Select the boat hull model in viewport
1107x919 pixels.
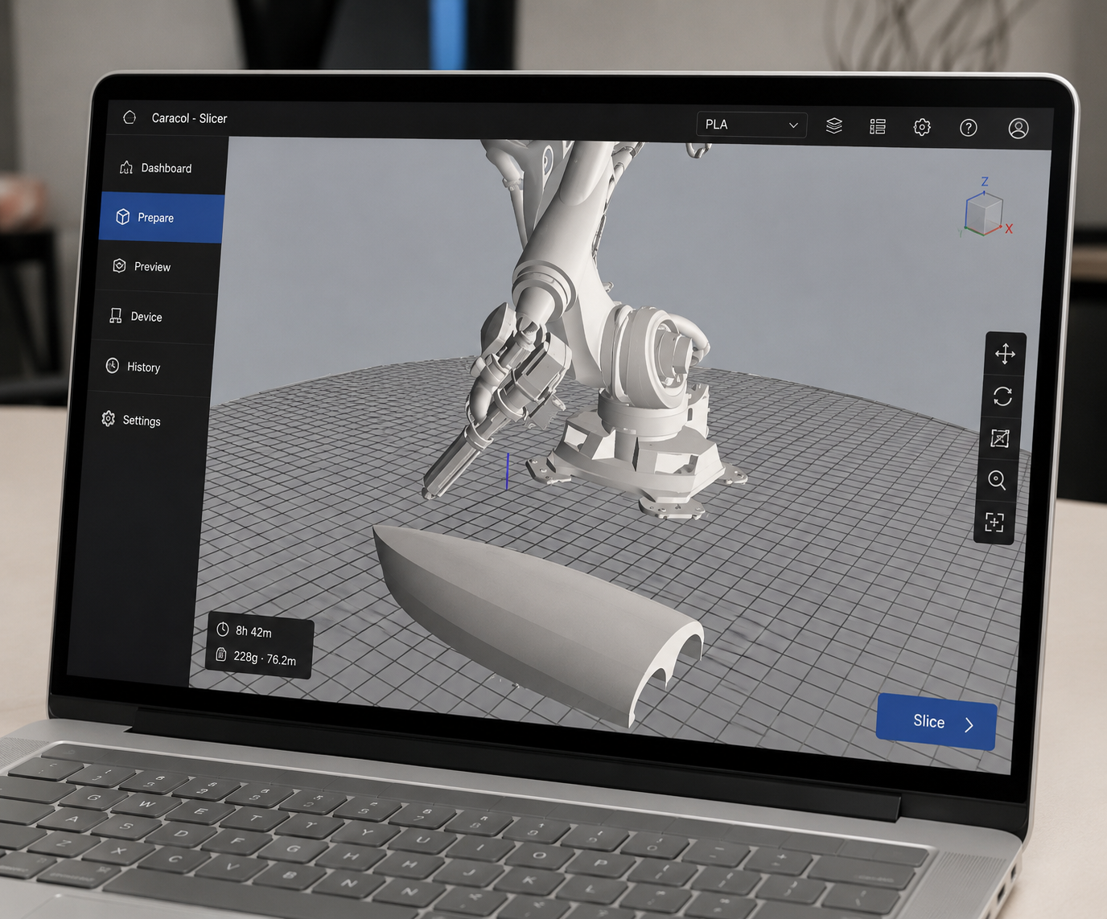(537, 615)
